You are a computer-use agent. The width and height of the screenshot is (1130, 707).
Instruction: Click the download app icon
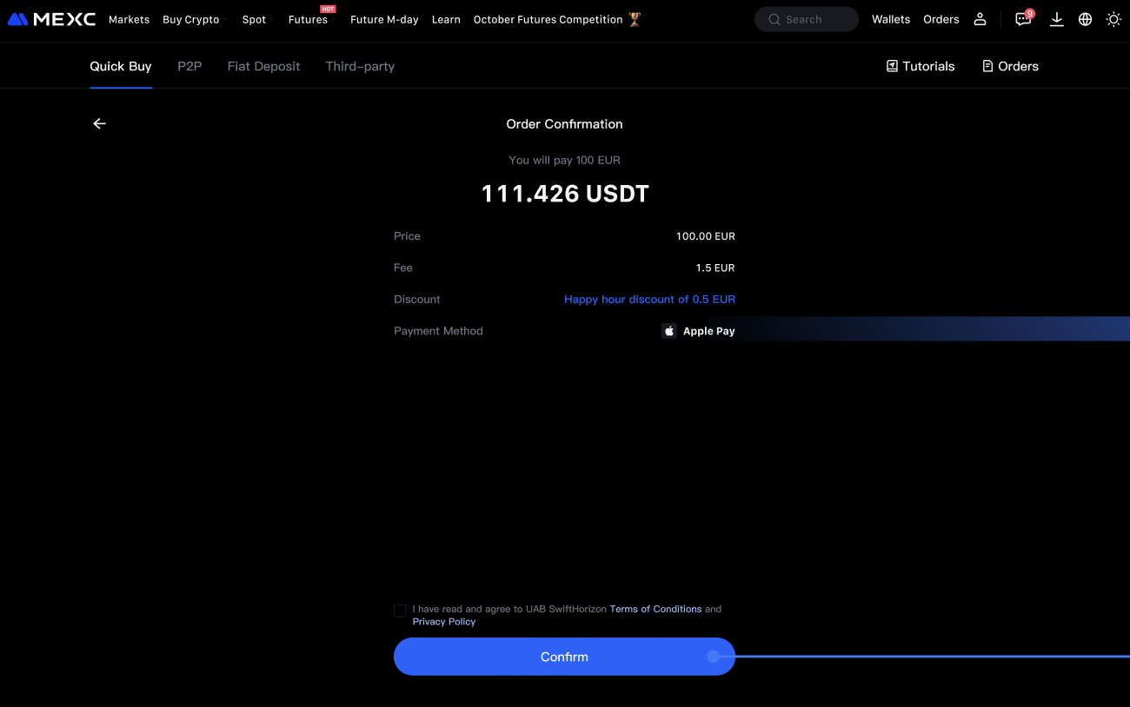[x=1056, y=19]
